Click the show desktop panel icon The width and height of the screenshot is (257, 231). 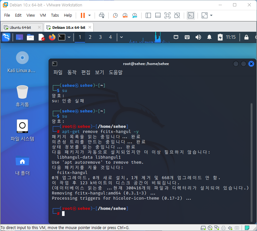[x=19, y=37]
